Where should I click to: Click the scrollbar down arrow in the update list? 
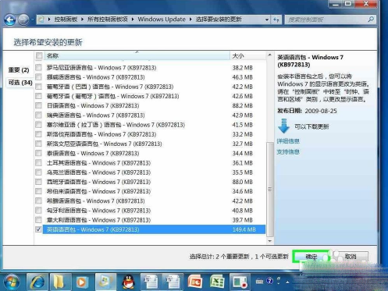pos(270,241)
